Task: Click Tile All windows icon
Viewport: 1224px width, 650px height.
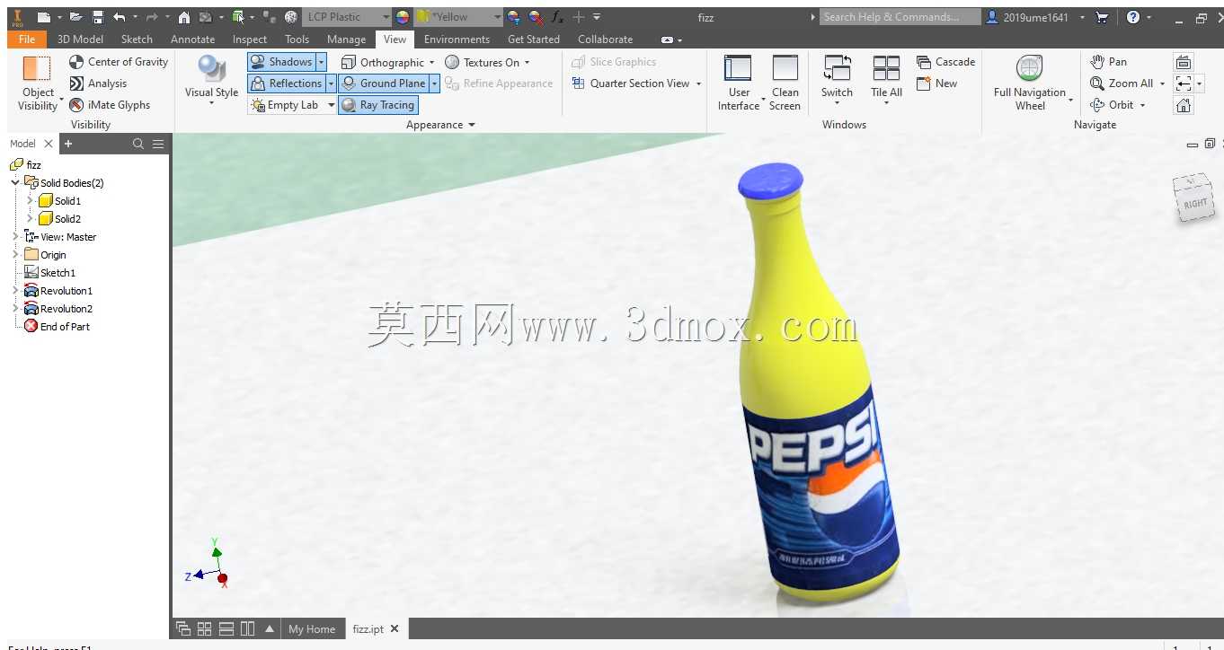Action: pos(886,69)
